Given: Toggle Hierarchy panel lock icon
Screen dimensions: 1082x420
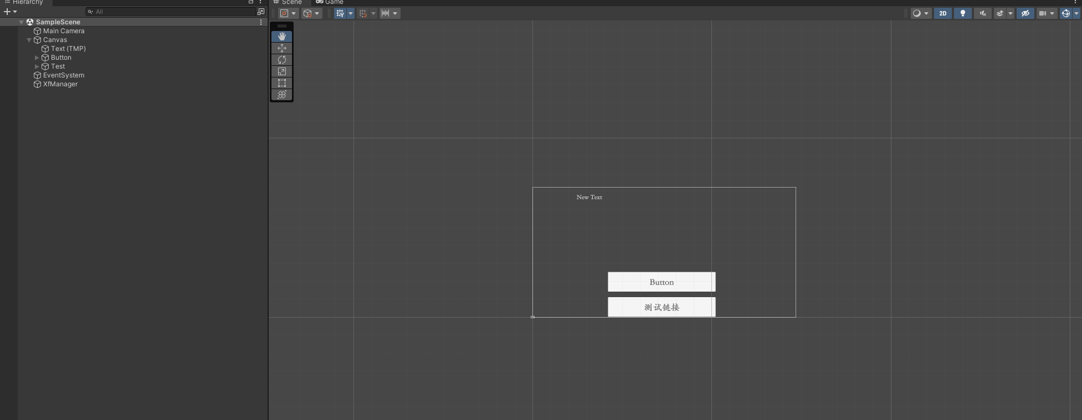Looking at the screenshot, I should pos(251,2).
